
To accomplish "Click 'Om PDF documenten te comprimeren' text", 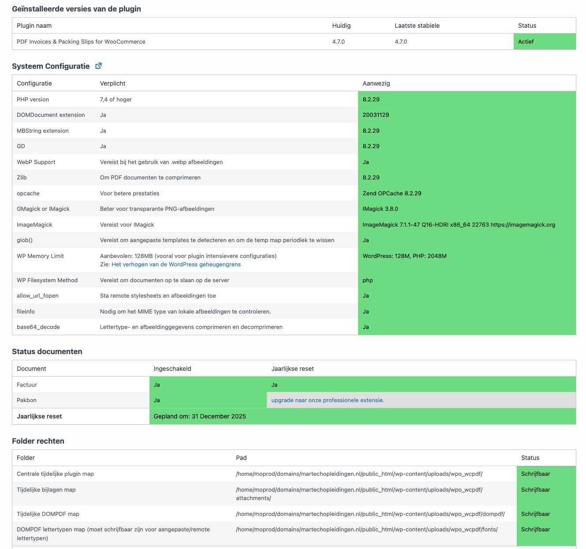I will click(150, 178).
